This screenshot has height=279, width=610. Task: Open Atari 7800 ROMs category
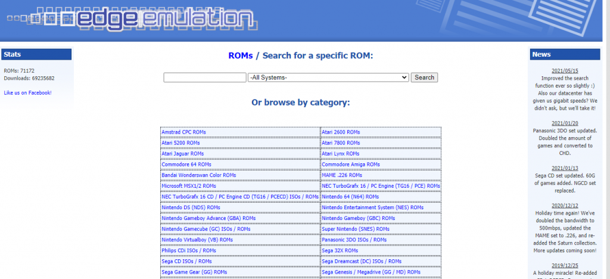tap(341, 143)
